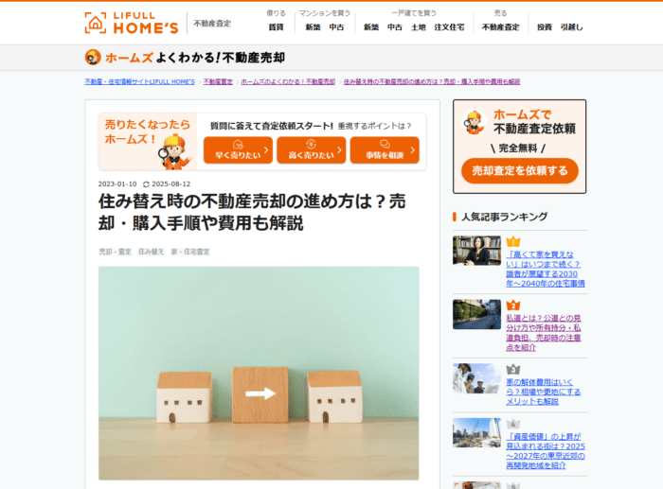The height and width of the screenshot is (489, 663).
Task: Open the ranked article about 私道とは
Action: coord(544,332)
